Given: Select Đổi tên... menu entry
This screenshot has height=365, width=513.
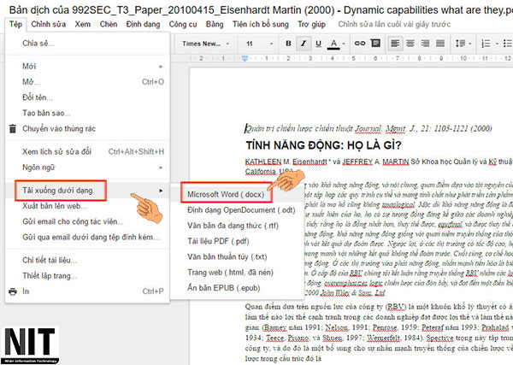Looking at the screenshot, I should [x=88, y=97].
